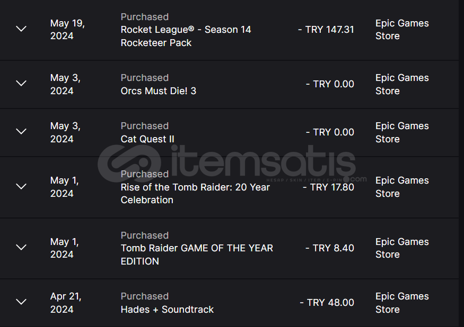Expand the Cat Quest II transaction chevron
This screenshot has height=327, width=464.
coord(21,131)
